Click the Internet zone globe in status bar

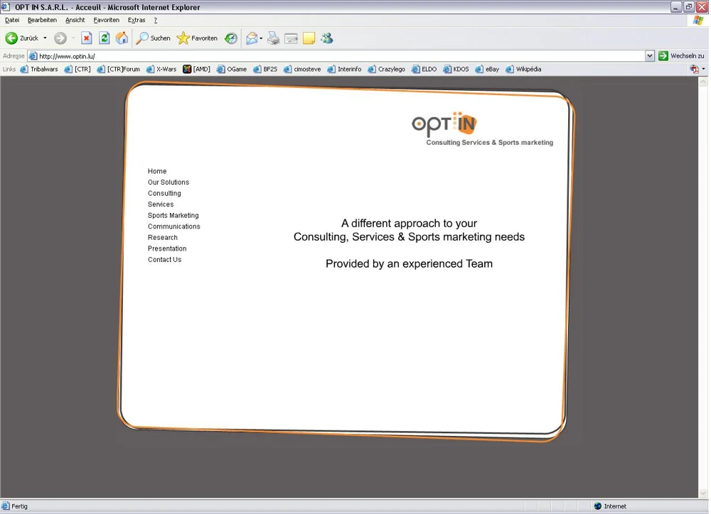click(x=598, y=506)
